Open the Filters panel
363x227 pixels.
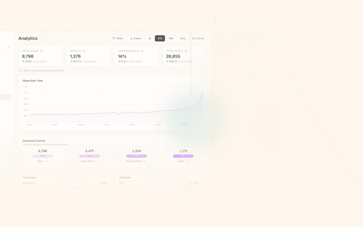pyautogui.click(x=118, y=38)
